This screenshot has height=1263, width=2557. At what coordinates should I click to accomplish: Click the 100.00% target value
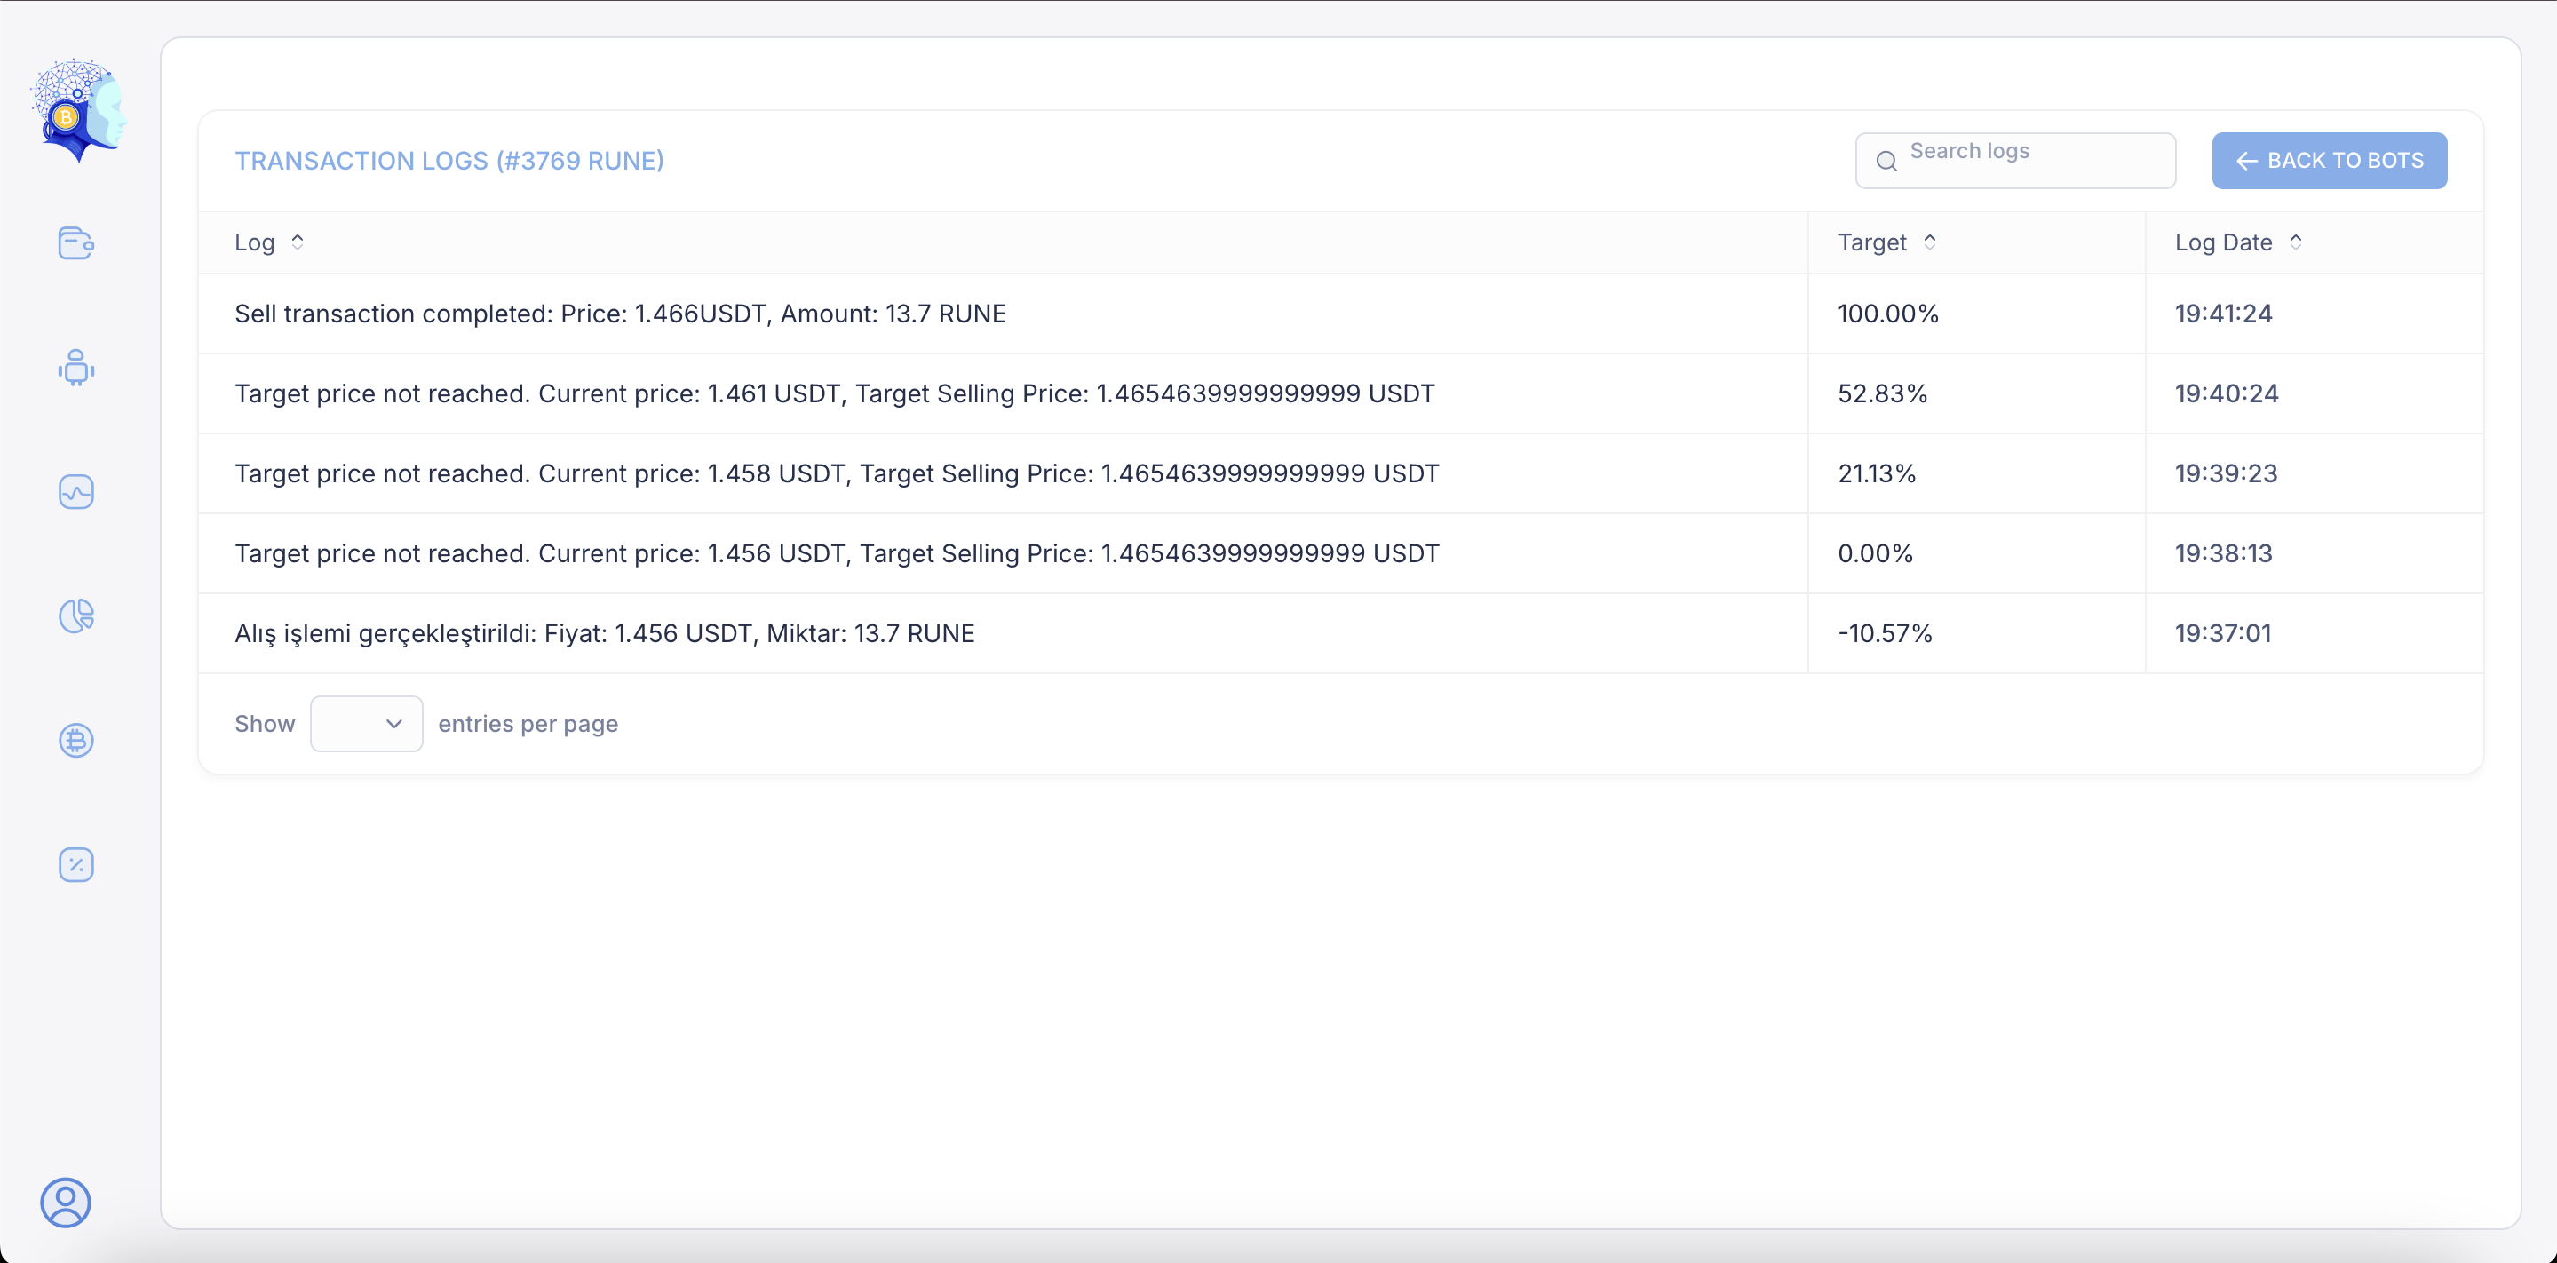pos(1888,314)
